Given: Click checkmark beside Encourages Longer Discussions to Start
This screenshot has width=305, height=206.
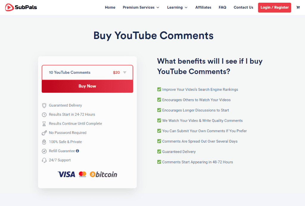Looking at the screenshot, I should click(159, 110).
